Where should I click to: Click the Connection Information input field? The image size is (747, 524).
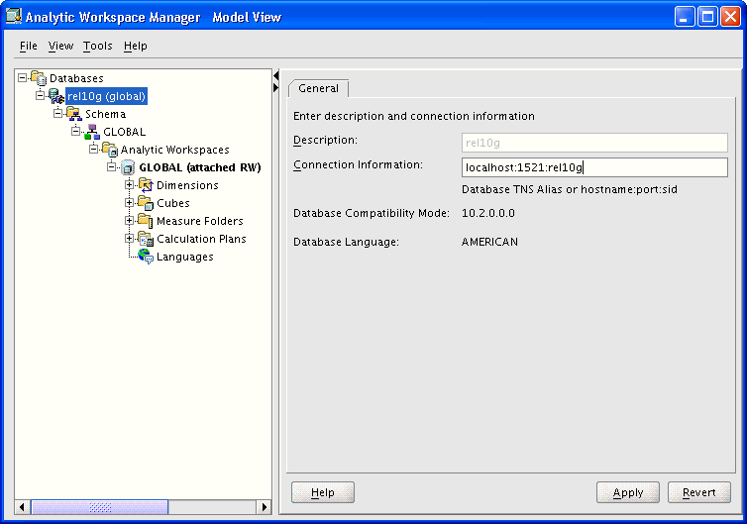point(594,167)
